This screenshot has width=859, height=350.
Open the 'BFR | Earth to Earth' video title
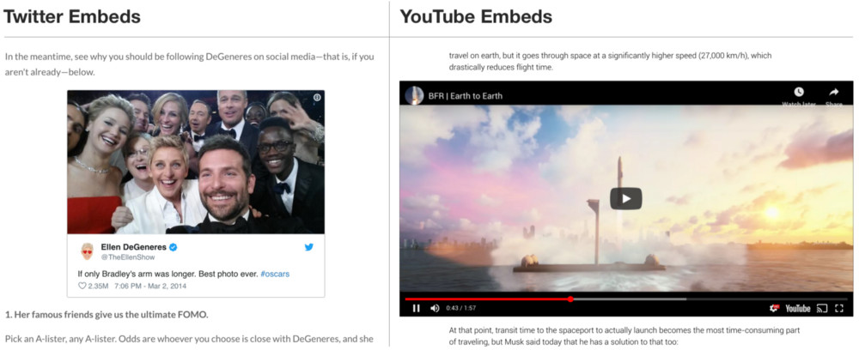[465, 96]
